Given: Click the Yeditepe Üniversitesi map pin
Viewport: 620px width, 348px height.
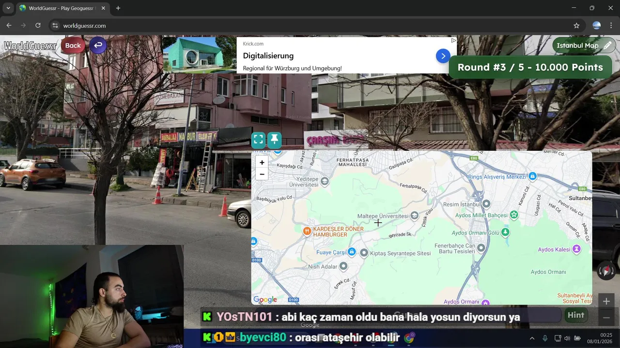Looking at the screenshot, I should pos(325,181).
